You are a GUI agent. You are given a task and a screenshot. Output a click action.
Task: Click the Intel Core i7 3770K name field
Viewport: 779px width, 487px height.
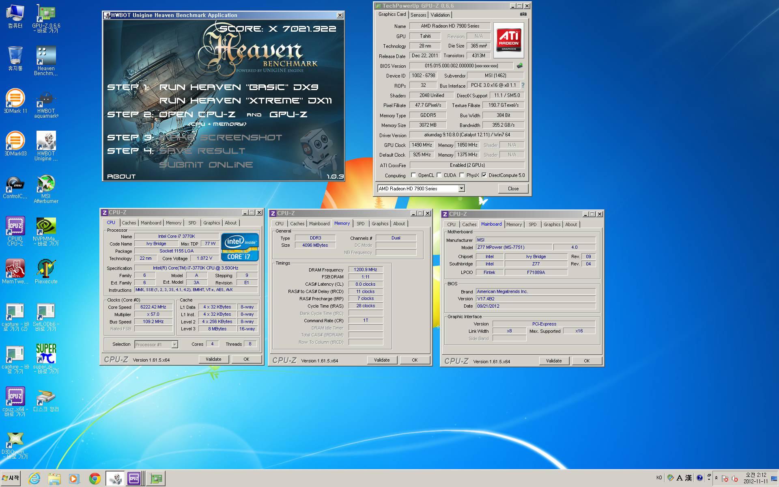pyautogui.click(x=176, y=236)
